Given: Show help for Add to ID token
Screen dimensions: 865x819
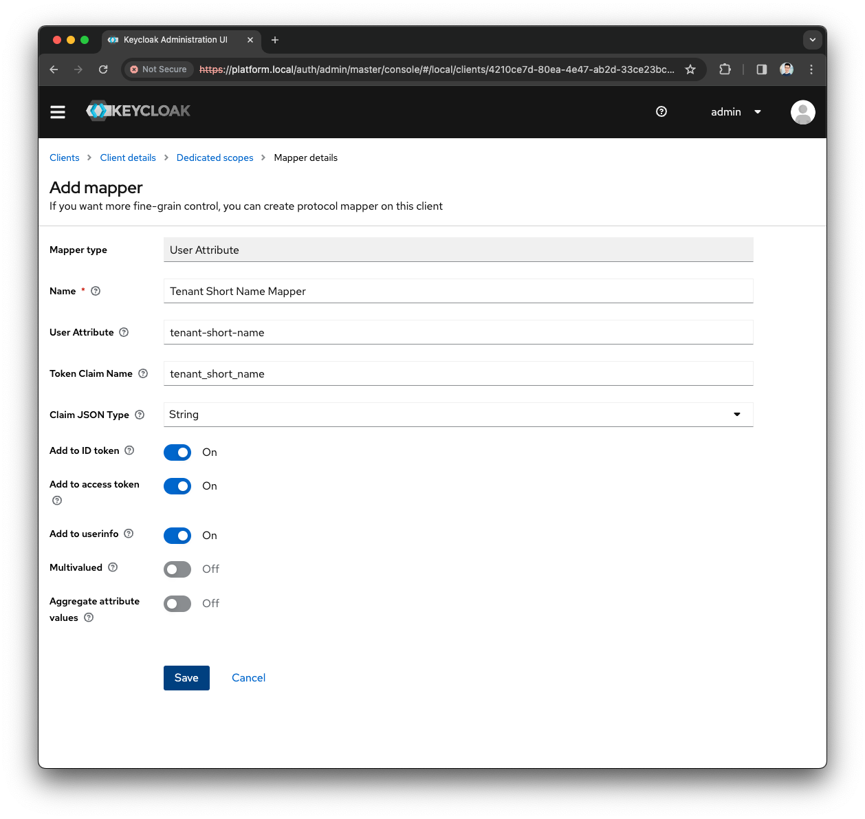Looking at the screenshot, I should (x=129, y=450).
